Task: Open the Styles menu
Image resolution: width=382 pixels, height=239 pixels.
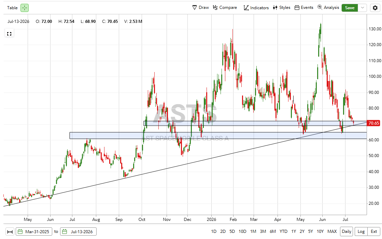Action: point(282,8)
